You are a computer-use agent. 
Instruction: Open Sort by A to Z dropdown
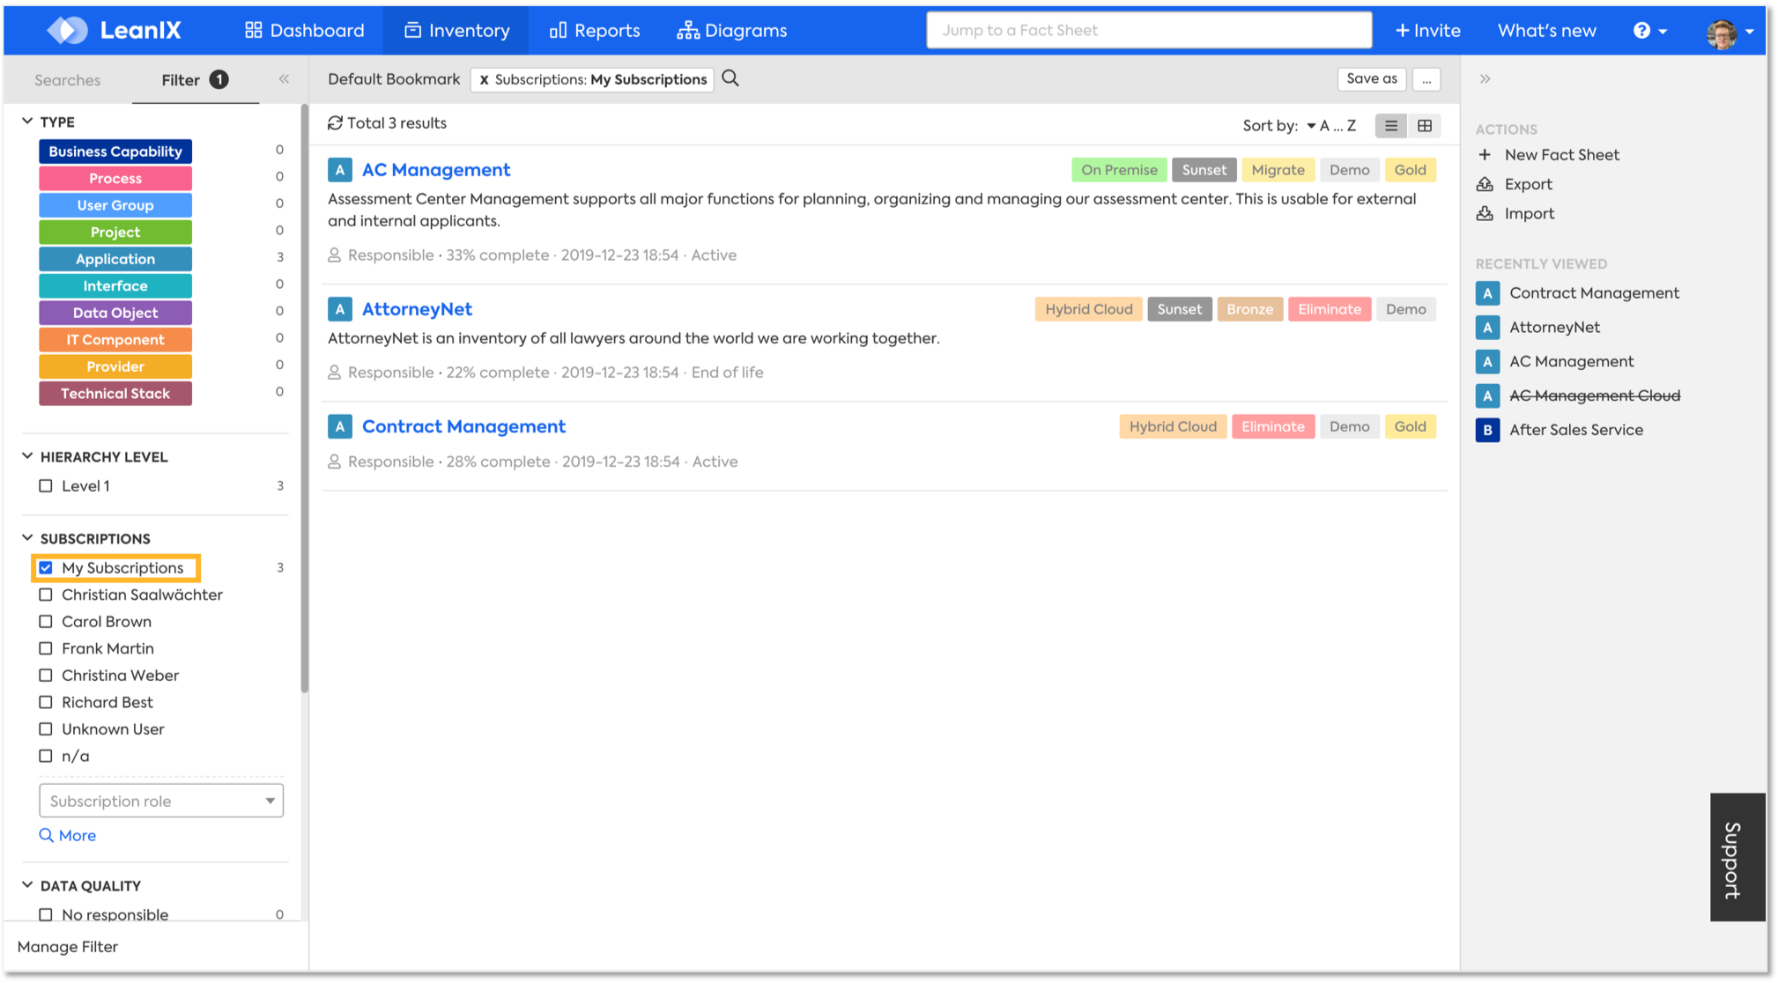(1331, 126)
